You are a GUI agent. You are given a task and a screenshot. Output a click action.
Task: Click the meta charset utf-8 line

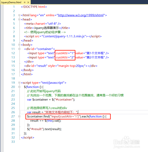click(43, 24)
